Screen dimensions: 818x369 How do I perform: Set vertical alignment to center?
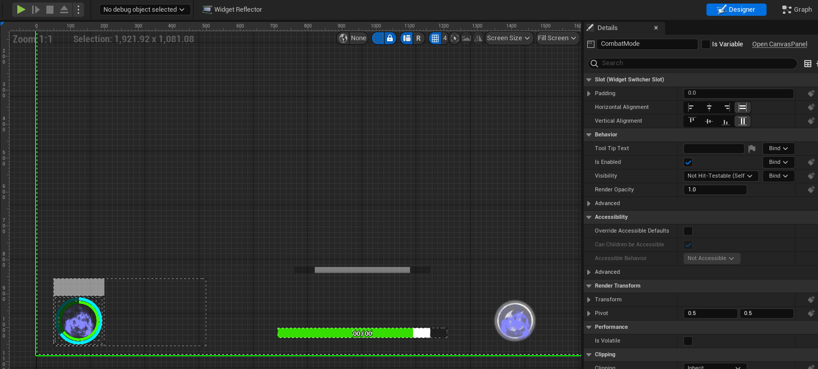pos(709,121)
